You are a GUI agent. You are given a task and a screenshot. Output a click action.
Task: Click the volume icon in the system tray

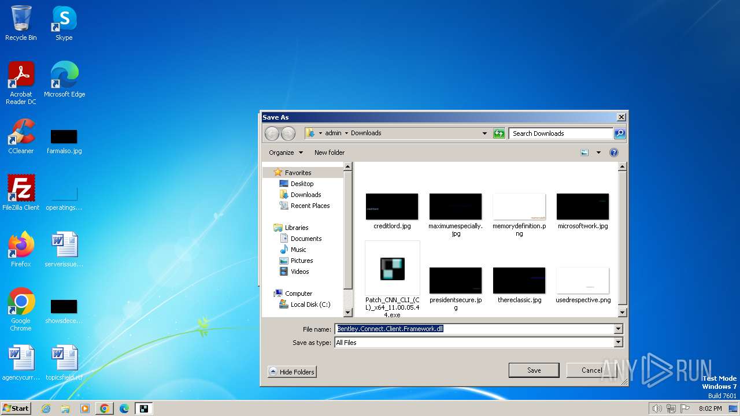[x=657, y=408]
